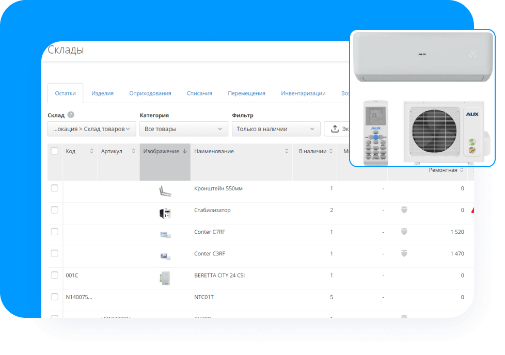
Task: Click the shield icon in Conter C3RF row
Action: (x=404, y=253)
